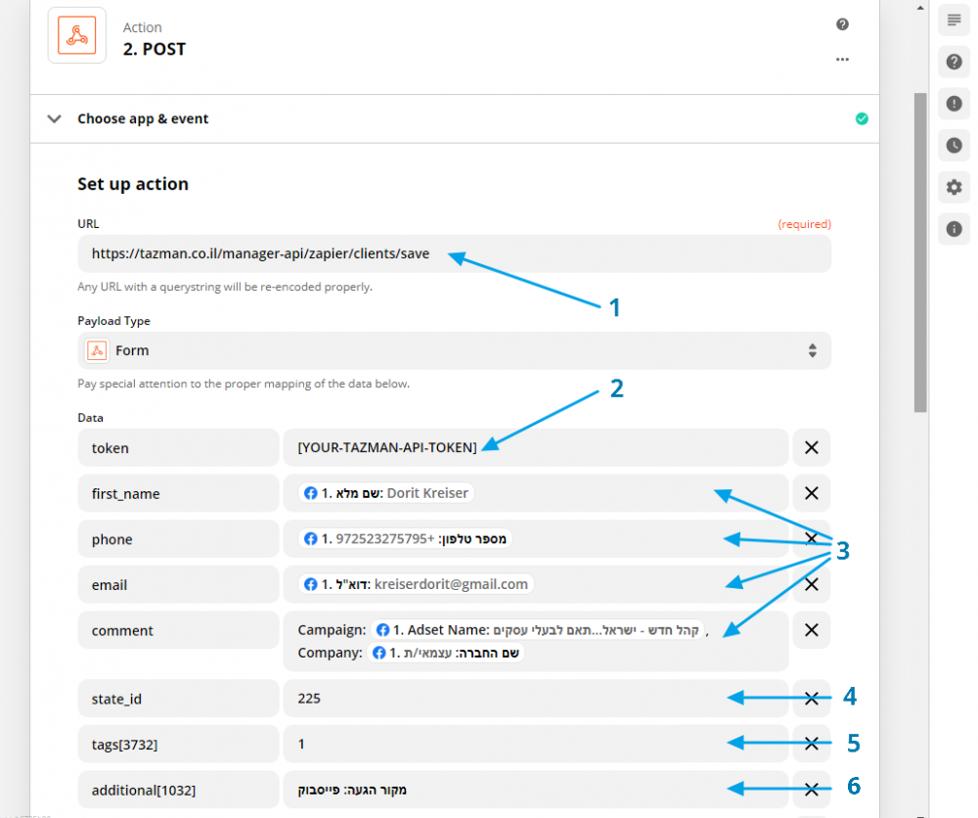Image resolution: width=978 pixels, height=818 pixels.
Task: Open the sidebar alert exclamation icon
Action: coord(954,104)
